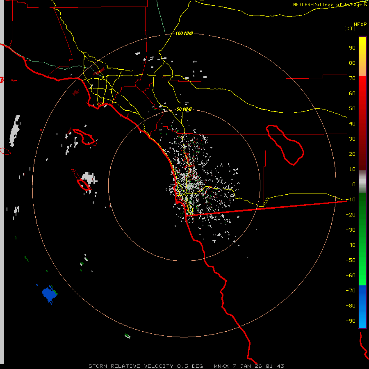Pick the bright red segment of the color bar
The image size is (369, 369).
362,86
